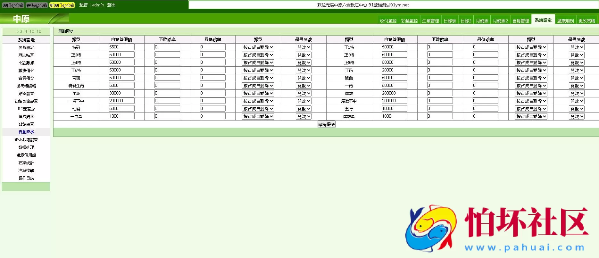Open the 是否開啟 dropdown for 正码
This screenshot has height=258, width=599.
(x=577, y=70)
